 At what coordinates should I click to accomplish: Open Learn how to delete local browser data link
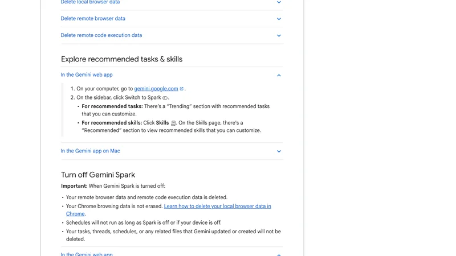point(168,210)
